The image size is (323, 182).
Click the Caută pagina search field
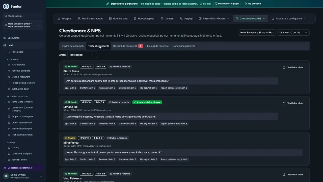point(23,16)
